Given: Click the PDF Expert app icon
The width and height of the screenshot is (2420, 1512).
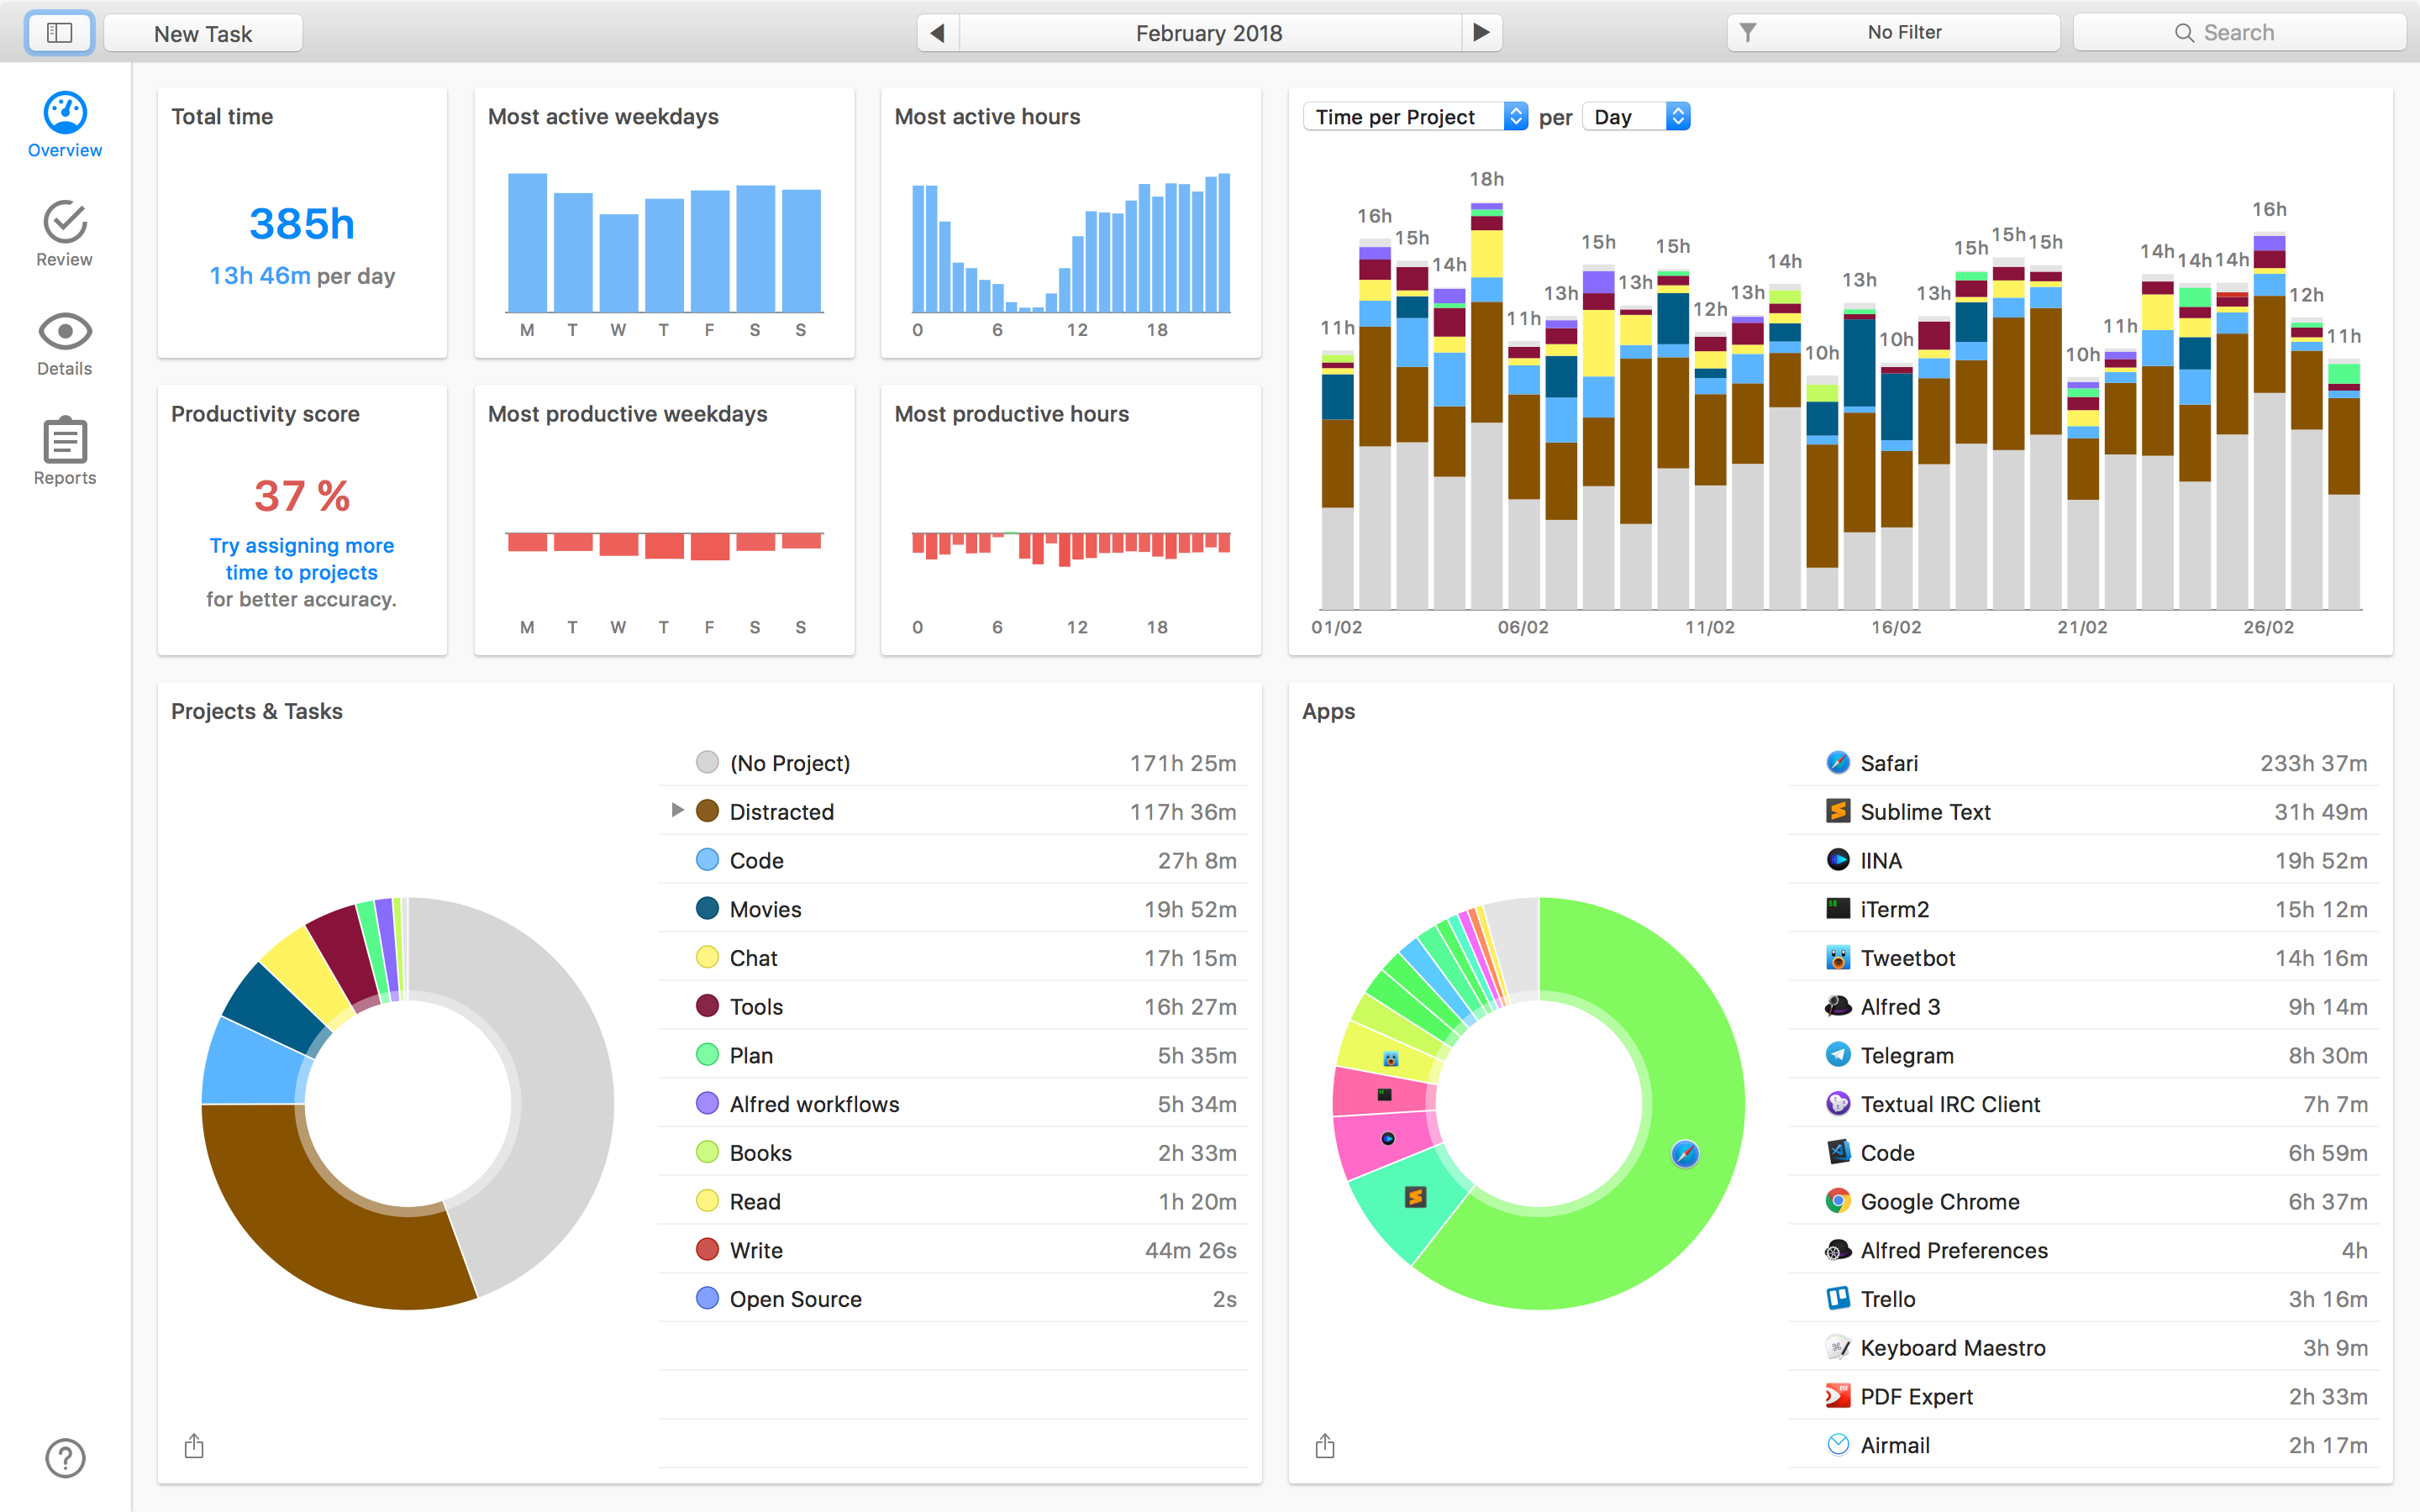Looking at the screenshot, I should (1838, 1396).
